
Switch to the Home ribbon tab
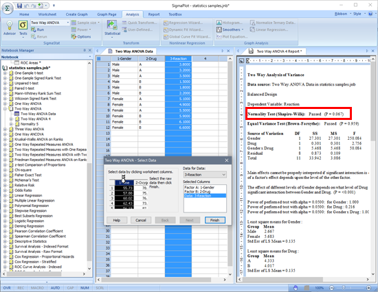pos(24,14)
